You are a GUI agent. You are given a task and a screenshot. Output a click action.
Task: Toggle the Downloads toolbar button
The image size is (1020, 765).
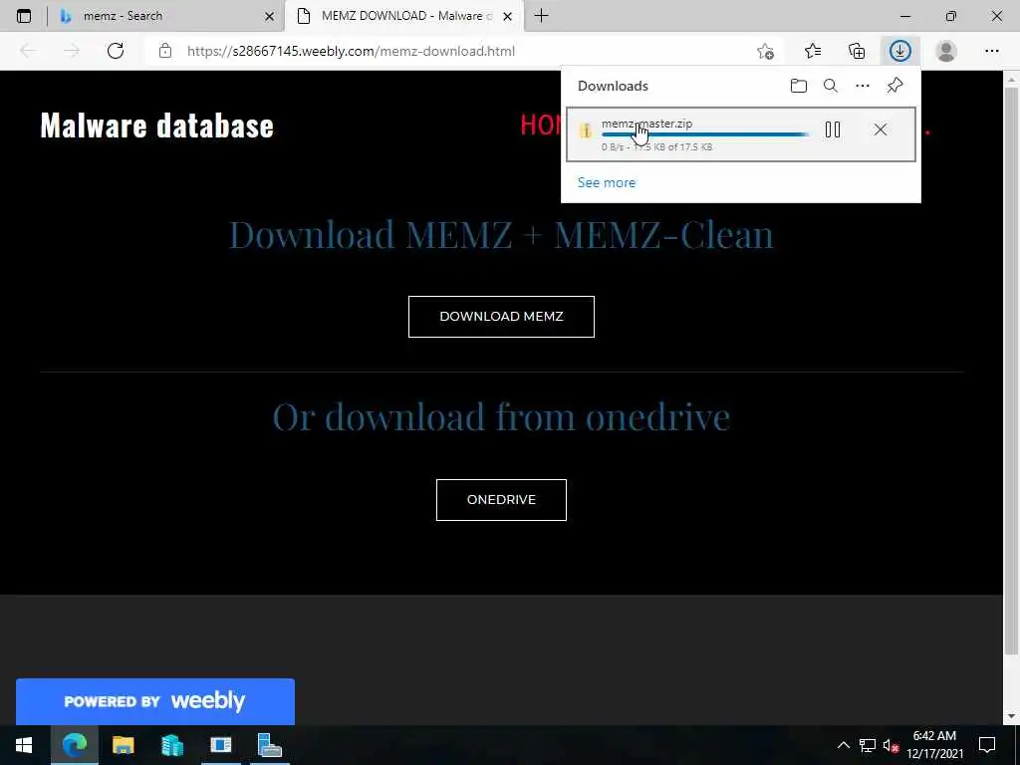[x=900, y=51]
